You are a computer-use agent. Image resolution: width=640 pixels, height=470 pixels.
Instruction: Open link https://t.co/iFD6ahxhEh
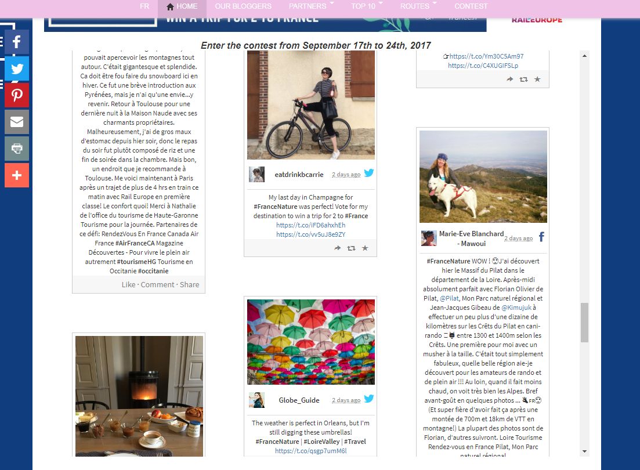pyautogui.click(x=310, y=225)
